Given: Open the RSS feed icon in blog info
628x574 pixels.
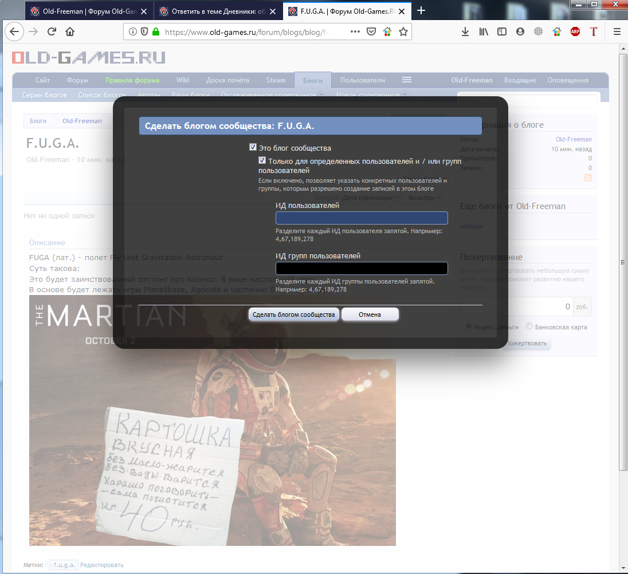Looking at the screenshot, I should 587,178.
